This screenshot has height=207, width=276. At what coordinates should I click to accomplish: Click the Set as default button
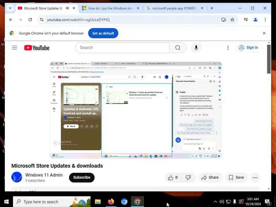point(103,33)
